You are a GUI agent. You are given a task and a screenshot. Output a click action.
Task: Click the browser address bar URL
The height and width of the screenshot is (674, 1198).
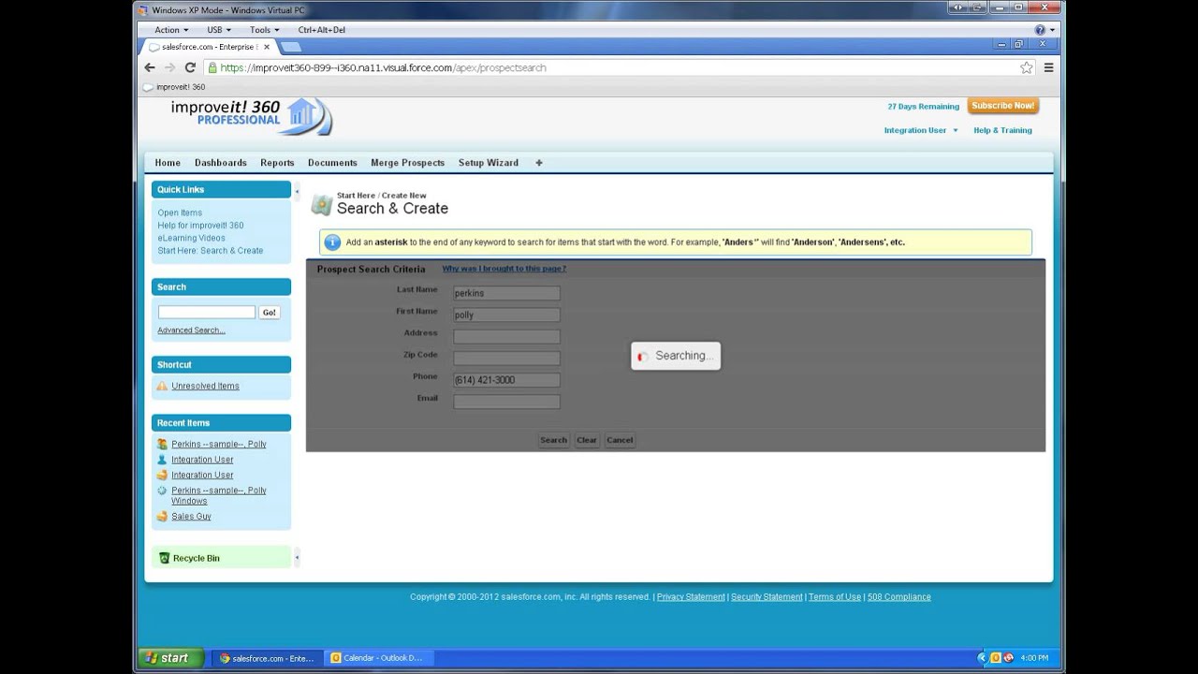pos(383,67)
